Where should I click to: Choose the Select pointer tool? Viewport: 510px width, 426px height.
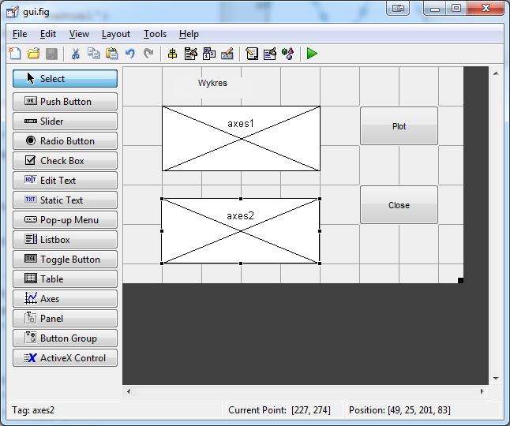[x=65, y=79]
